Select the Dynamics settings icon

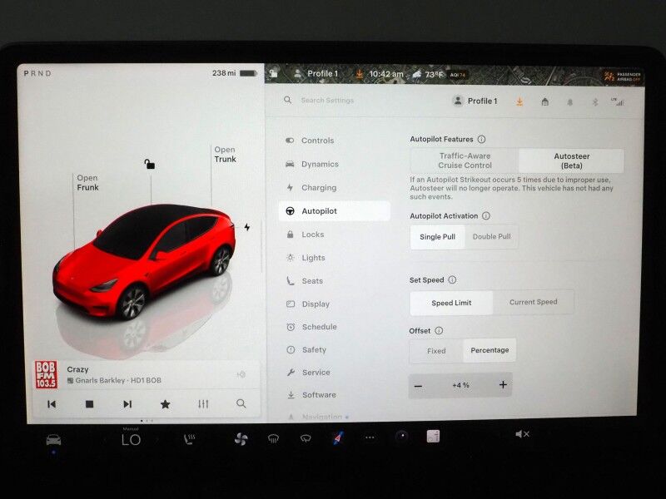tap(290, 164)
